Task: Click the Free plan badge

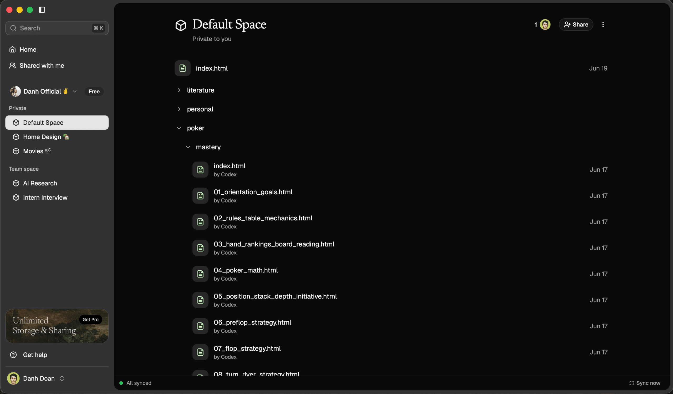Action: click(x=94, y=91)
